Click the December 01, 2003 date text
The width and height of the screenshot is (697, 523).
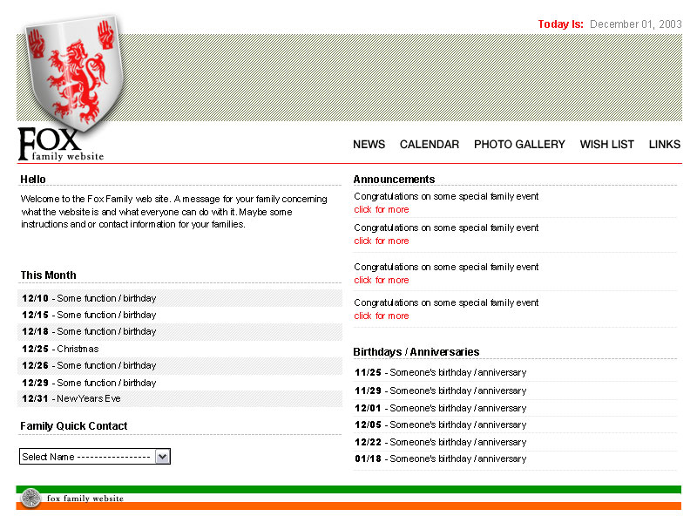pyautogui.click(x=635, y=24)
